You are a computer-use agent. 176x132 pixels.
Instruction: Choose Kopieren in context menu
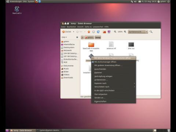(114, 73)
